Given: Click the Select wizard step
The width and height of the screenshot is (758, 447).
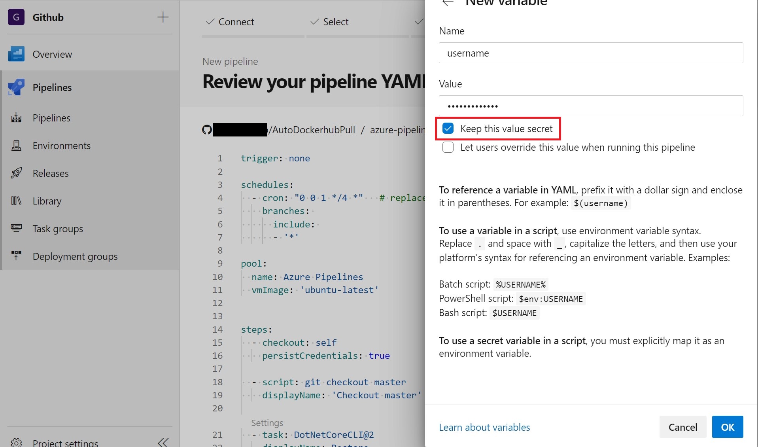Looking at the screenshot, I should [x=329, y=22].
